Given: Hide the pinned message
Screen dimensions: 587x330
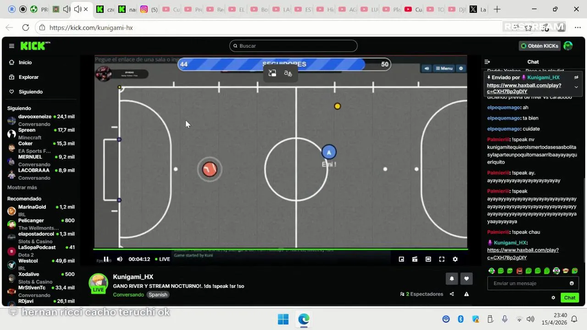Looking at the screenshot, I should point(576,77).
